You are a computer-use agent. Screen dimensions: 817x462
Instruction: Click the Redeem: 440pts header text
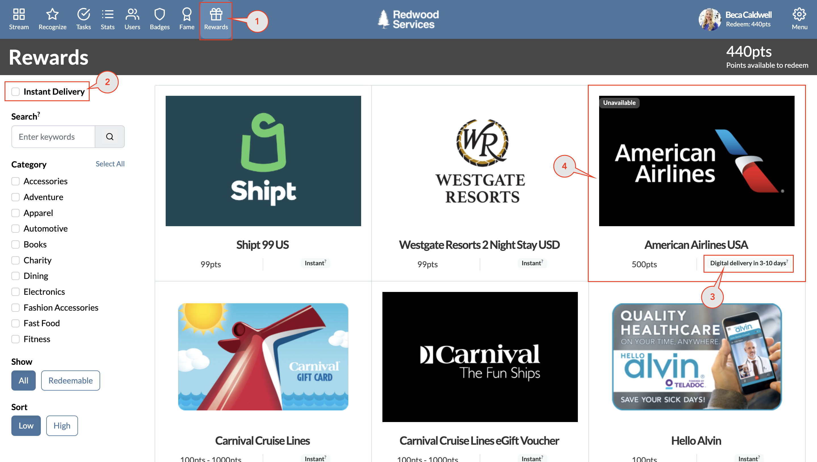coord(748,24)
